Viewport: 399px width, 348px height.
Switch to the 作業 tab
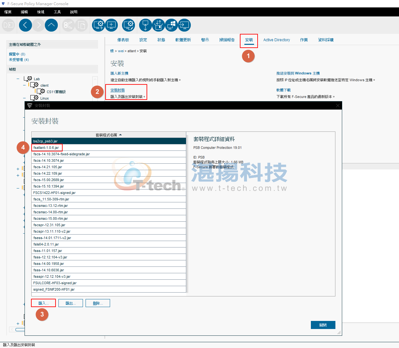point(304,40)
